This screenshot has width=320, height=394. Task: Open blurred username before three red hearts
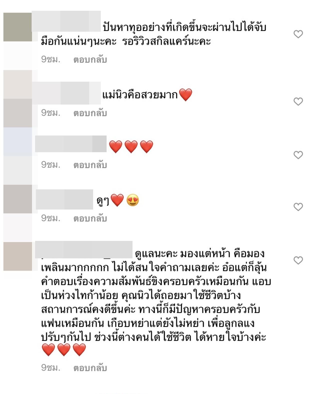tap(71, 144)
